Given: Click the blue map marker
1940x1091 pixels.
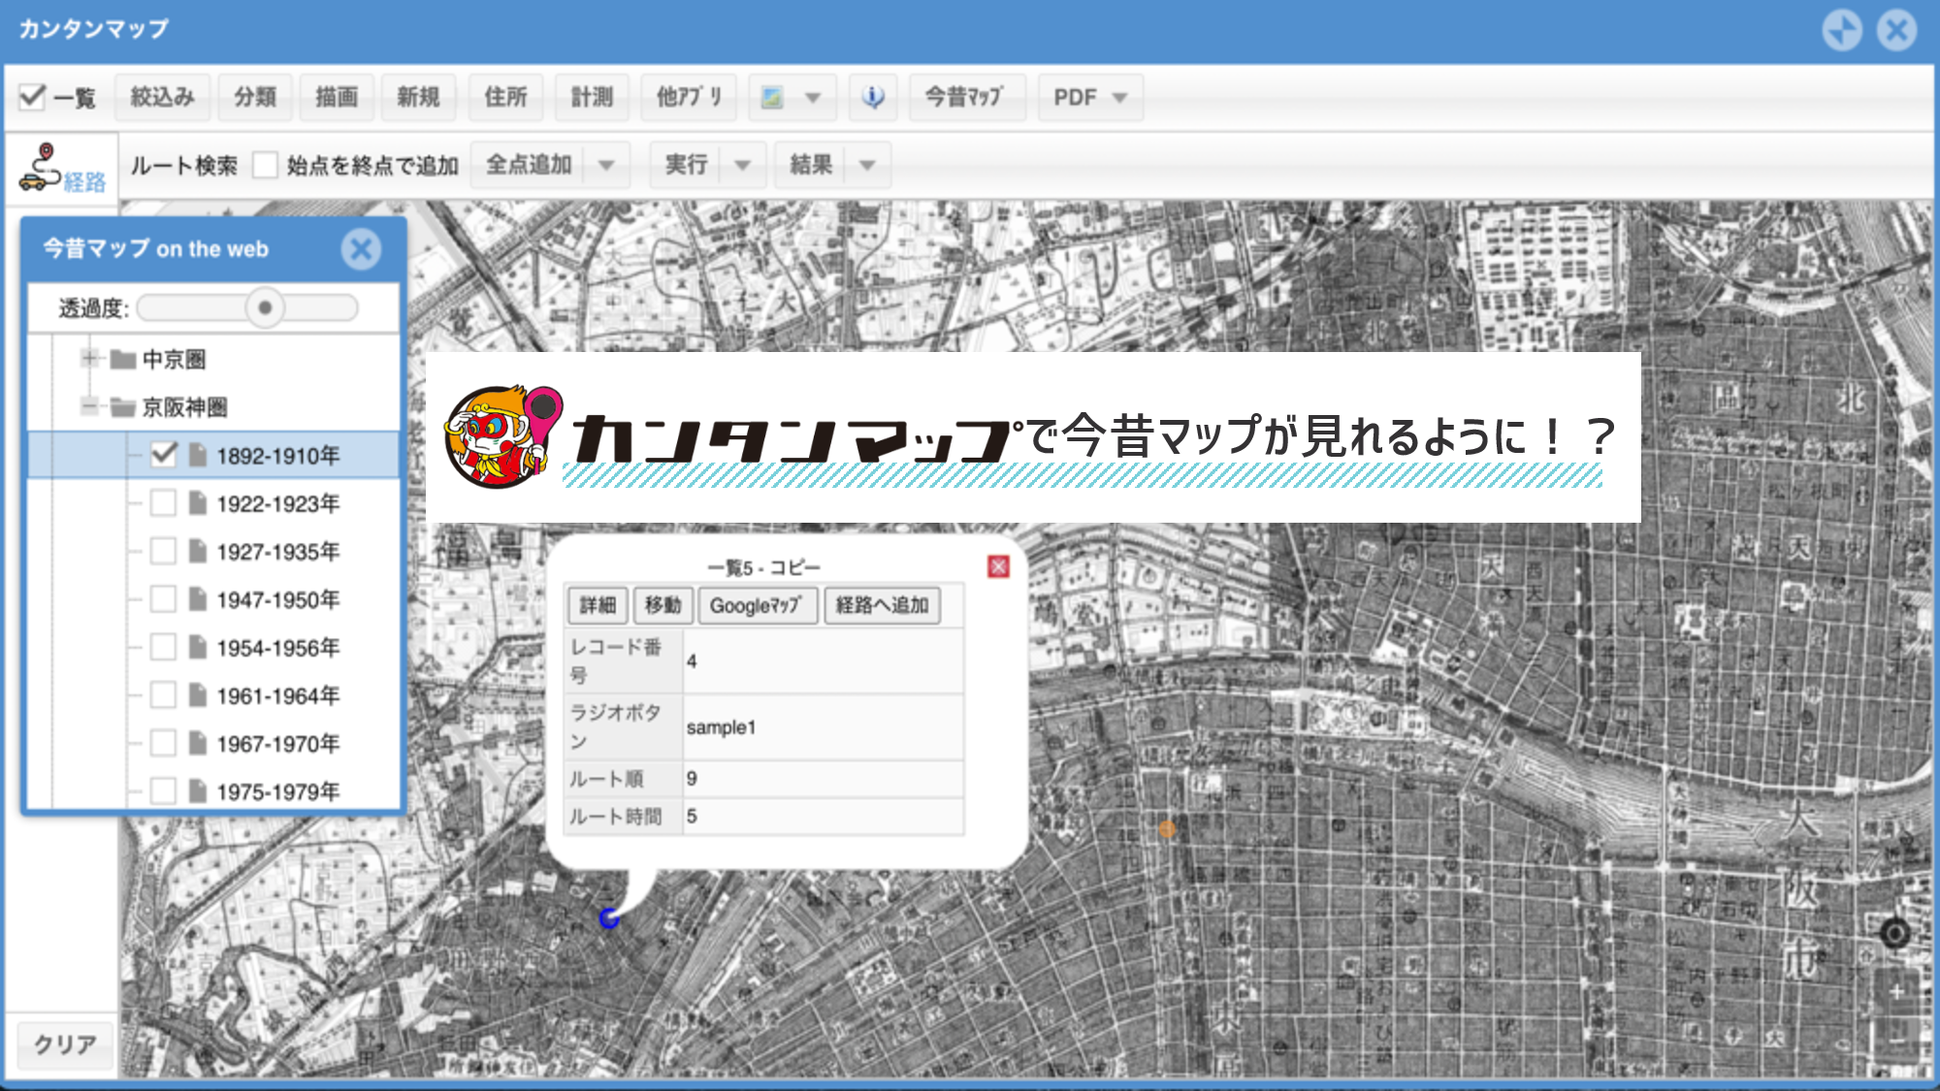Looking at the screenshot, I should (x=609, y=917).
